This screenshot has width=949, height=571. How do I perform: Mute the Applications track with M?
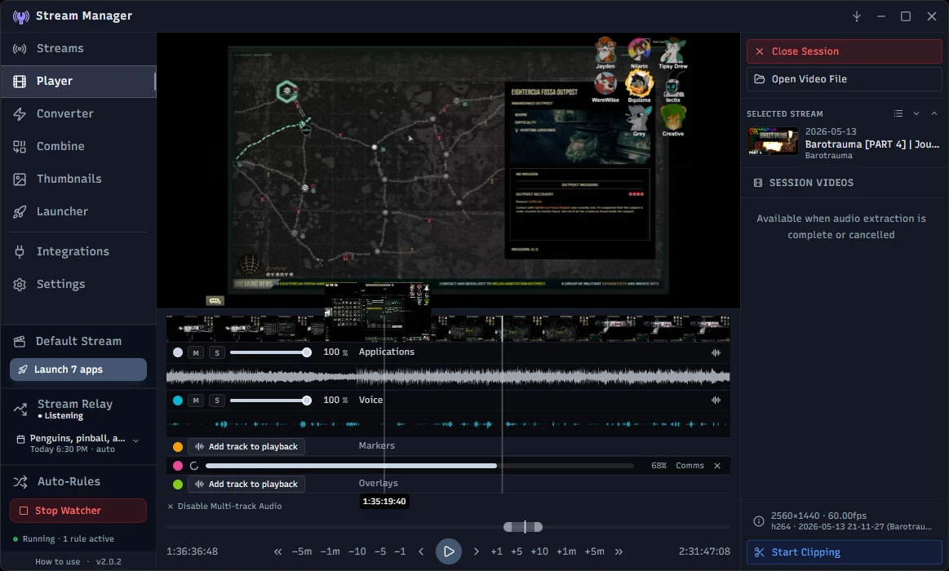click(196, 352)
